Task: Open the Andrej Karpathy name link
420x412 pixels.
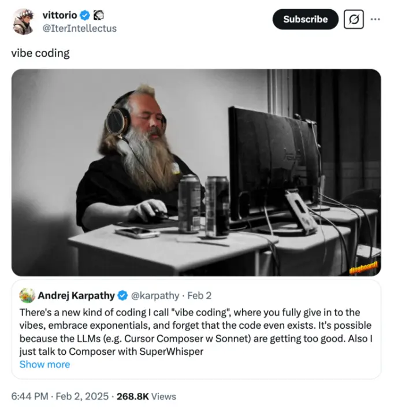Action: (76, 295)
